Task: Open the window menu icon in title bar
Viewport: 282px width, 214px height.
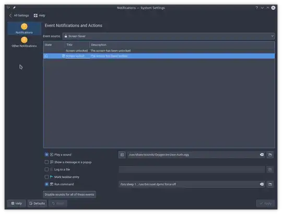Action: [x=8, y=7]
